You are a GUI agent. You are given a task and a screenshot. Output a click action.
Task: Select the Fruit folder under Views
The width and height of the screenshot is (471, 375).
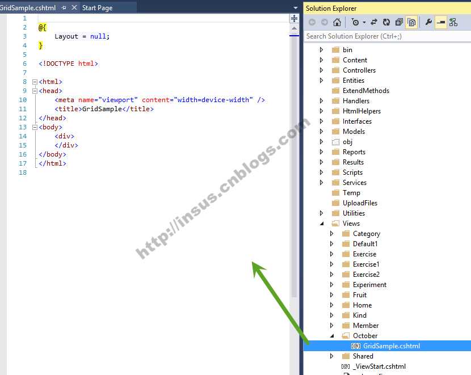[x=360, y=295]
